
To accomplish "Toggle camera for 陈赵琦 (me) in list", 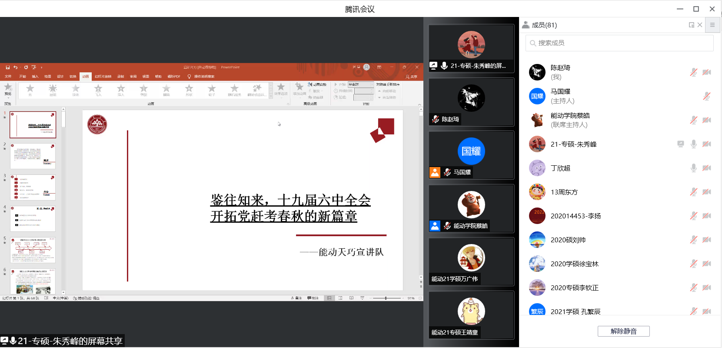I will (x=707, y=72).
